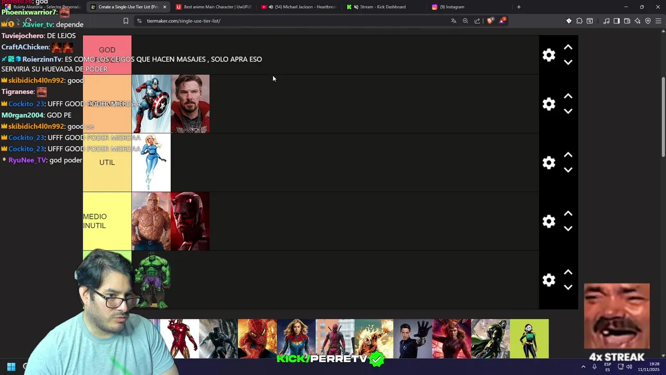Open the translate page icon

point(454,21)
